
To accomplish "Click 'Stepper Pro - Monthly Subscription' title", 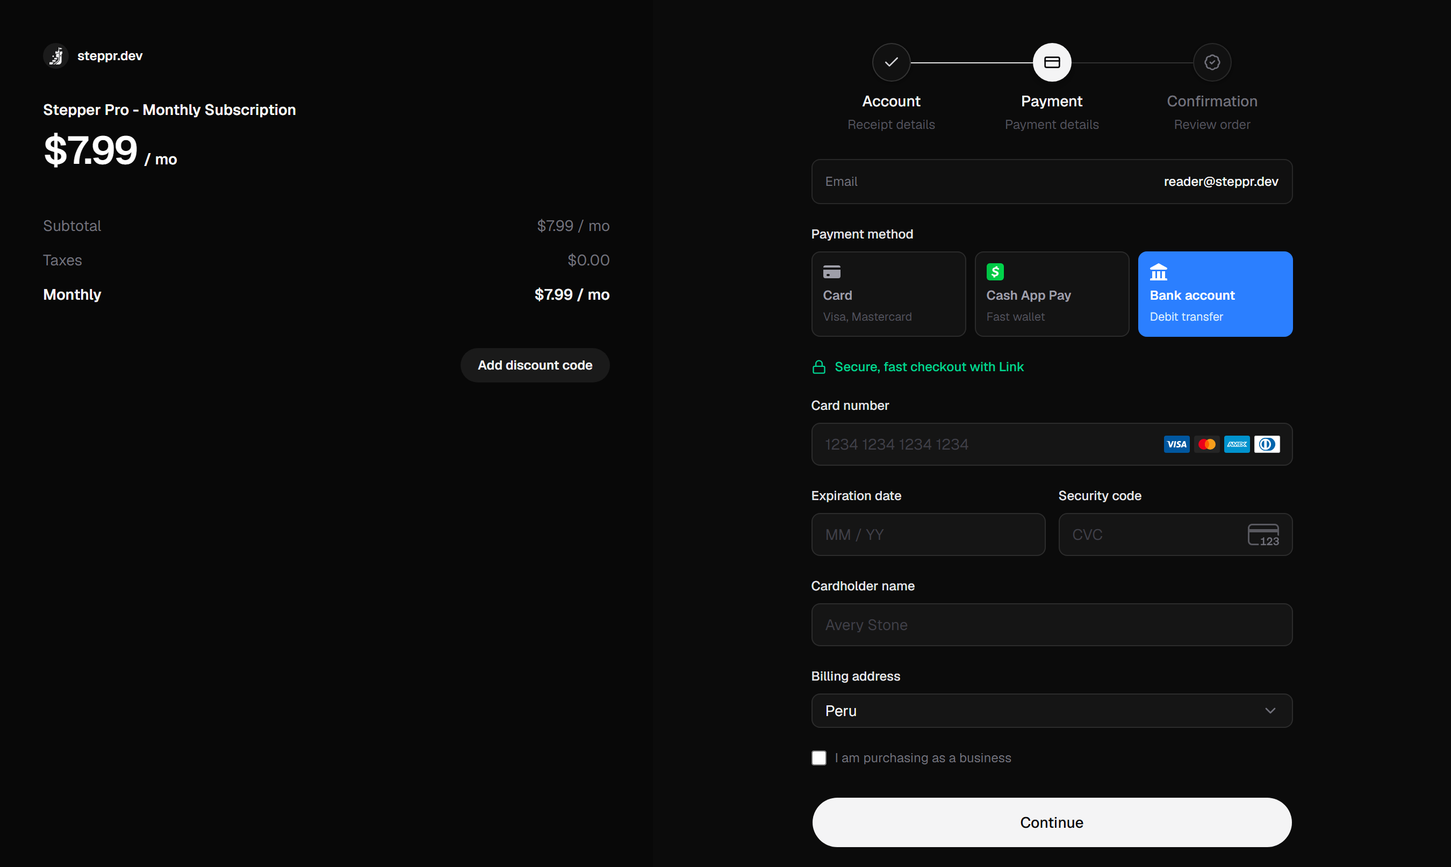I will click(169, 110).
